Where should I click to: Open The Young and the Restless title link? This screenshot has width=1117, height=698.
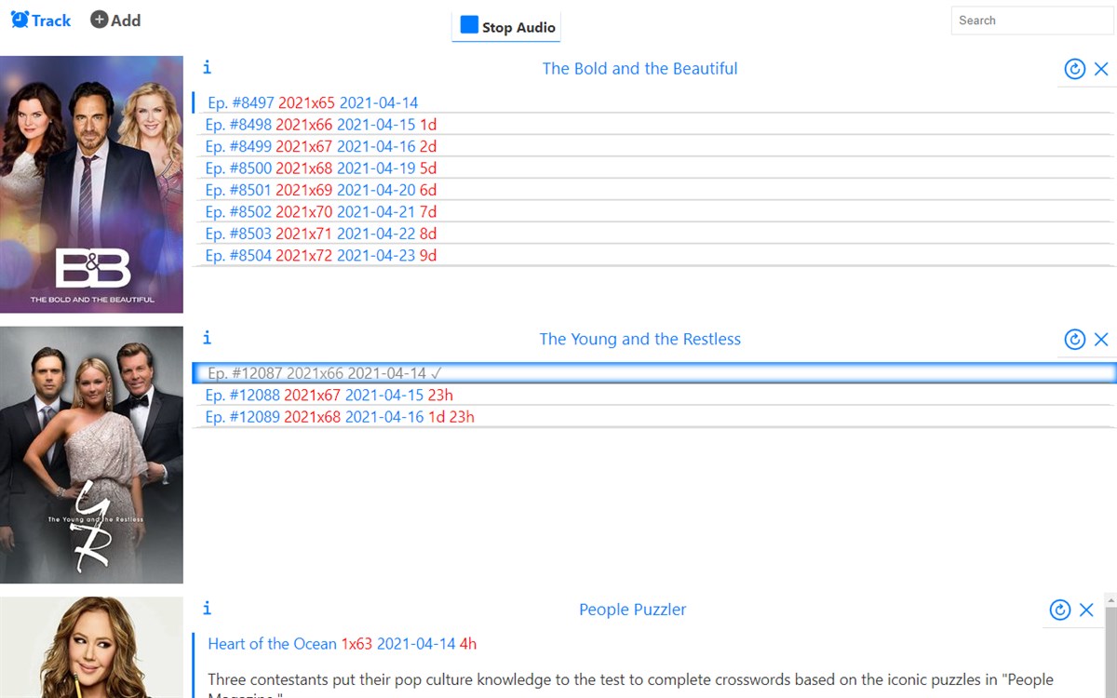[639, 339]
